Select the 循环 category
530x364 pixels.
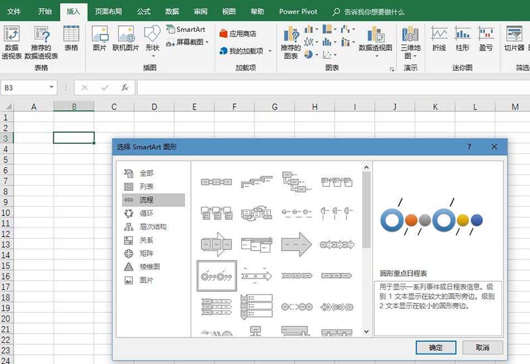[x=154, y=213]
